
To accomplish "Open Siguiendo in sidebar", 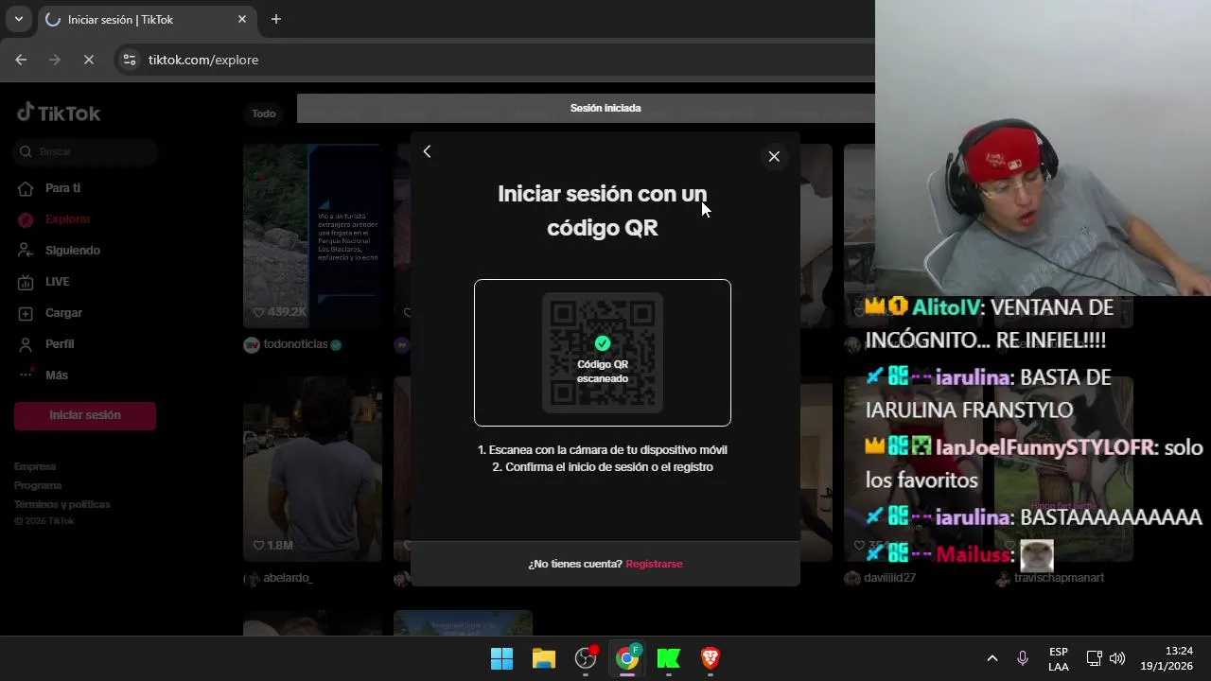I will (72, 251).
